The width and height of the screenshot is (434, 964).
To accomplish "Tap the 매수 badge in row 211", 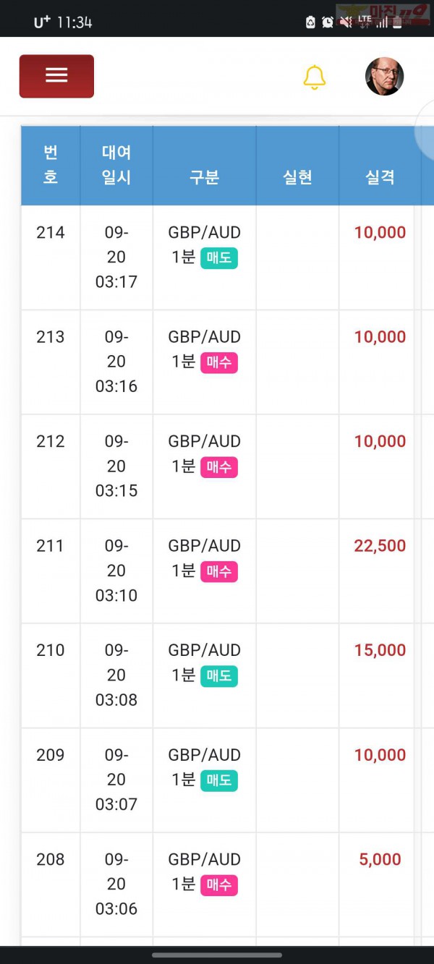I will pyautogui.click(x=219, y=572).
